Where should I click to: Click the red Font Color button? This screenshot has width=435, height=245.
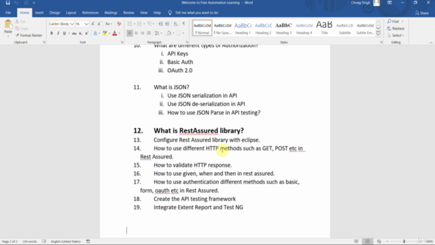click(114, 33)
